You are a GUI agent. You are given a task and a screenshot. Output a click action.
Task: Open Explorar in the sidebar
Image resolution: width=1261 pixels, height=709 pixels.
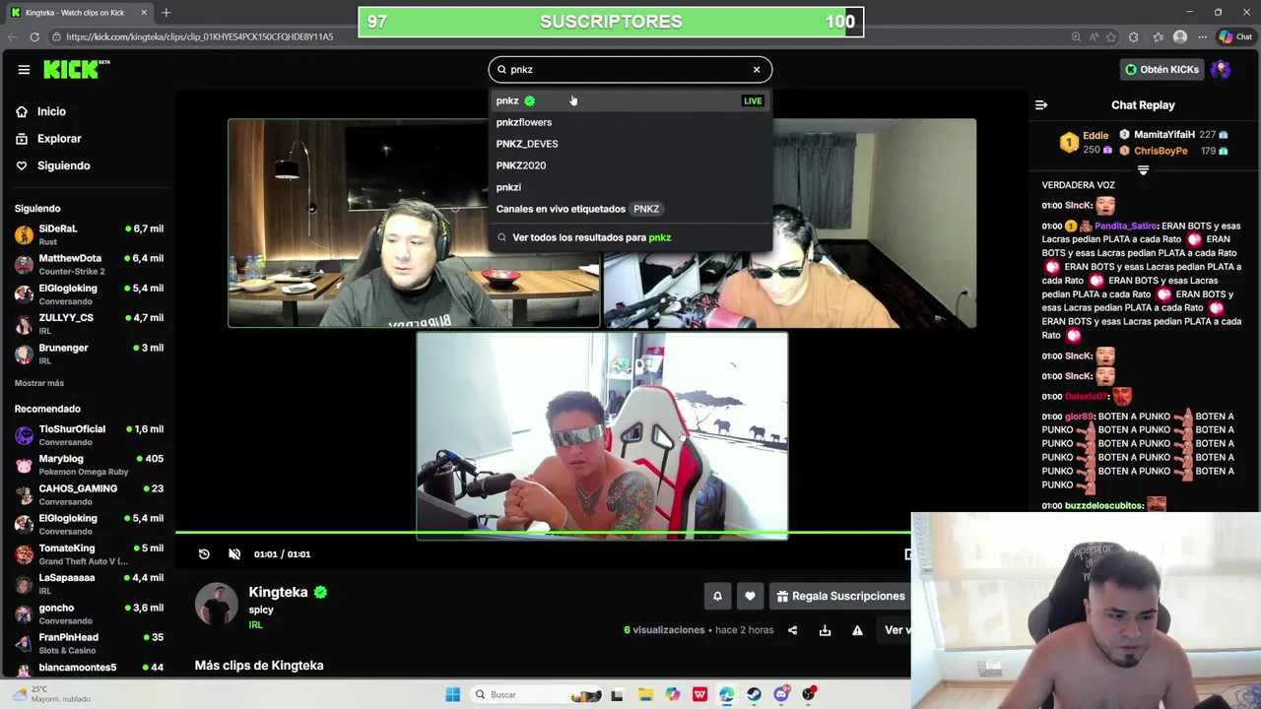point(48,139)
